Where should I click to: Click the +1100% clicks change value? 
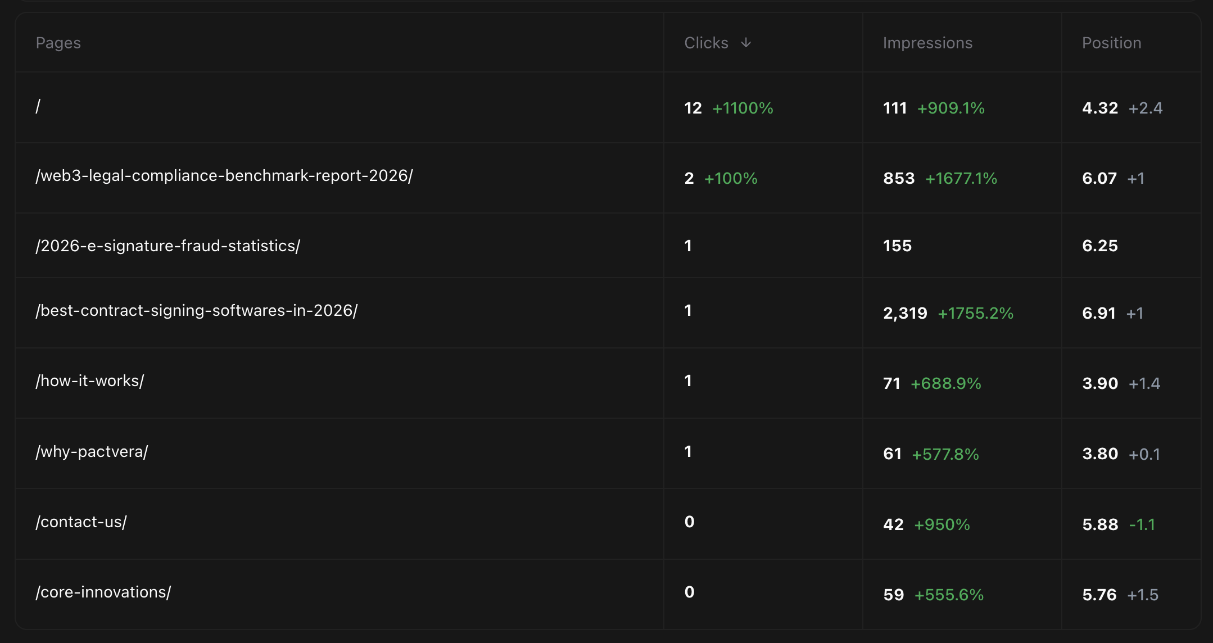743,108
